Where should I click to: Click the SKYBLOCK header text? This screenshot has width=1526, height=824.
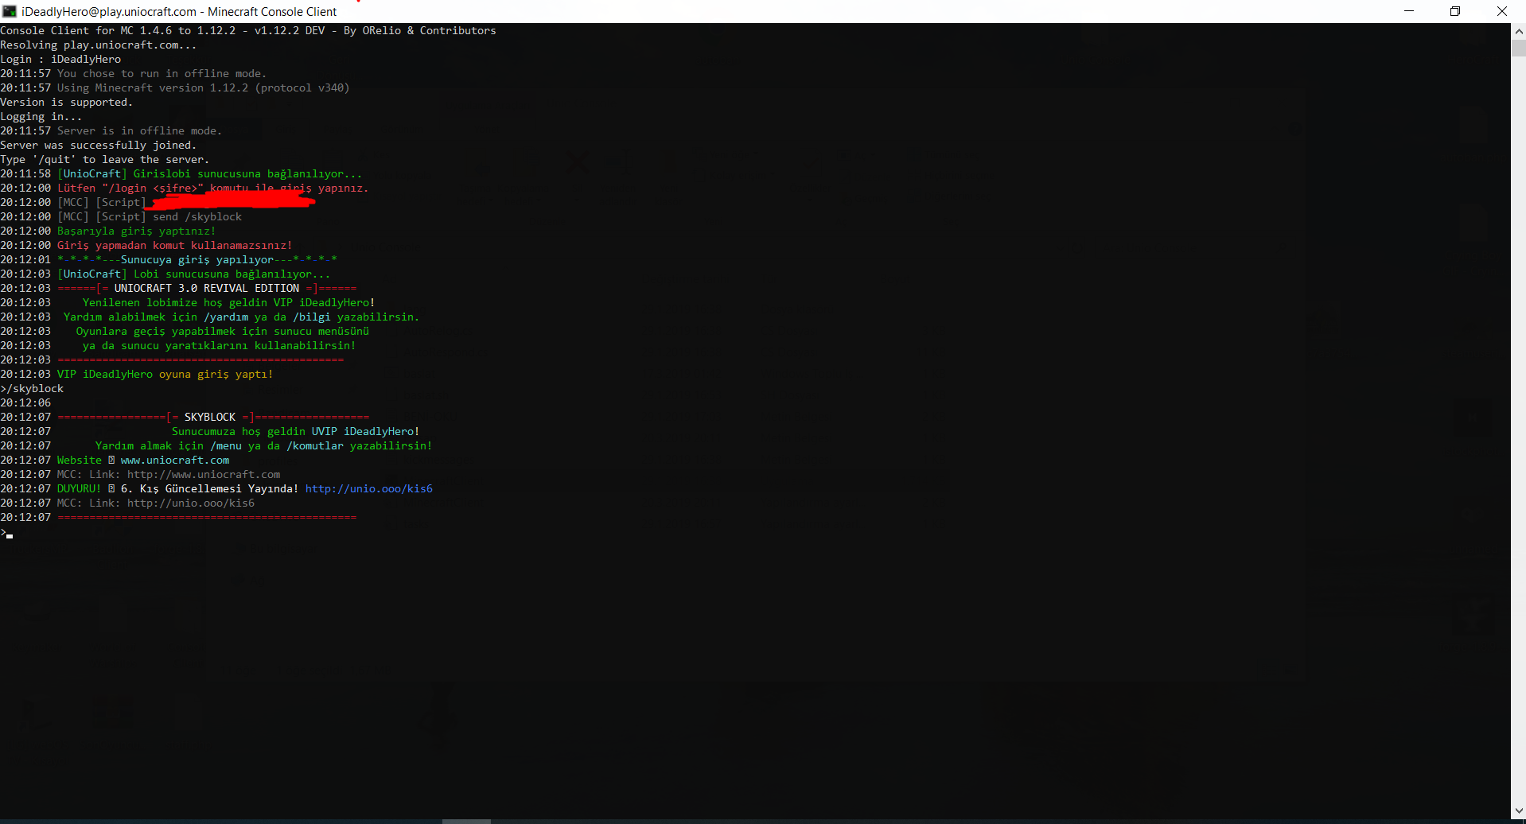pos(210,417)
